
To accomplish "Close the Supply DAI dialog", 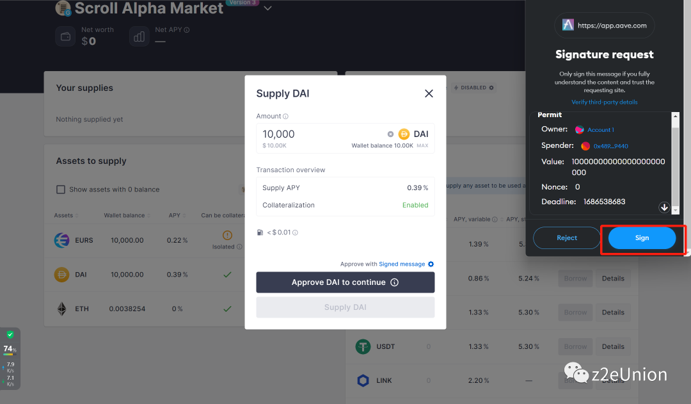I will [x=429, y=93].
